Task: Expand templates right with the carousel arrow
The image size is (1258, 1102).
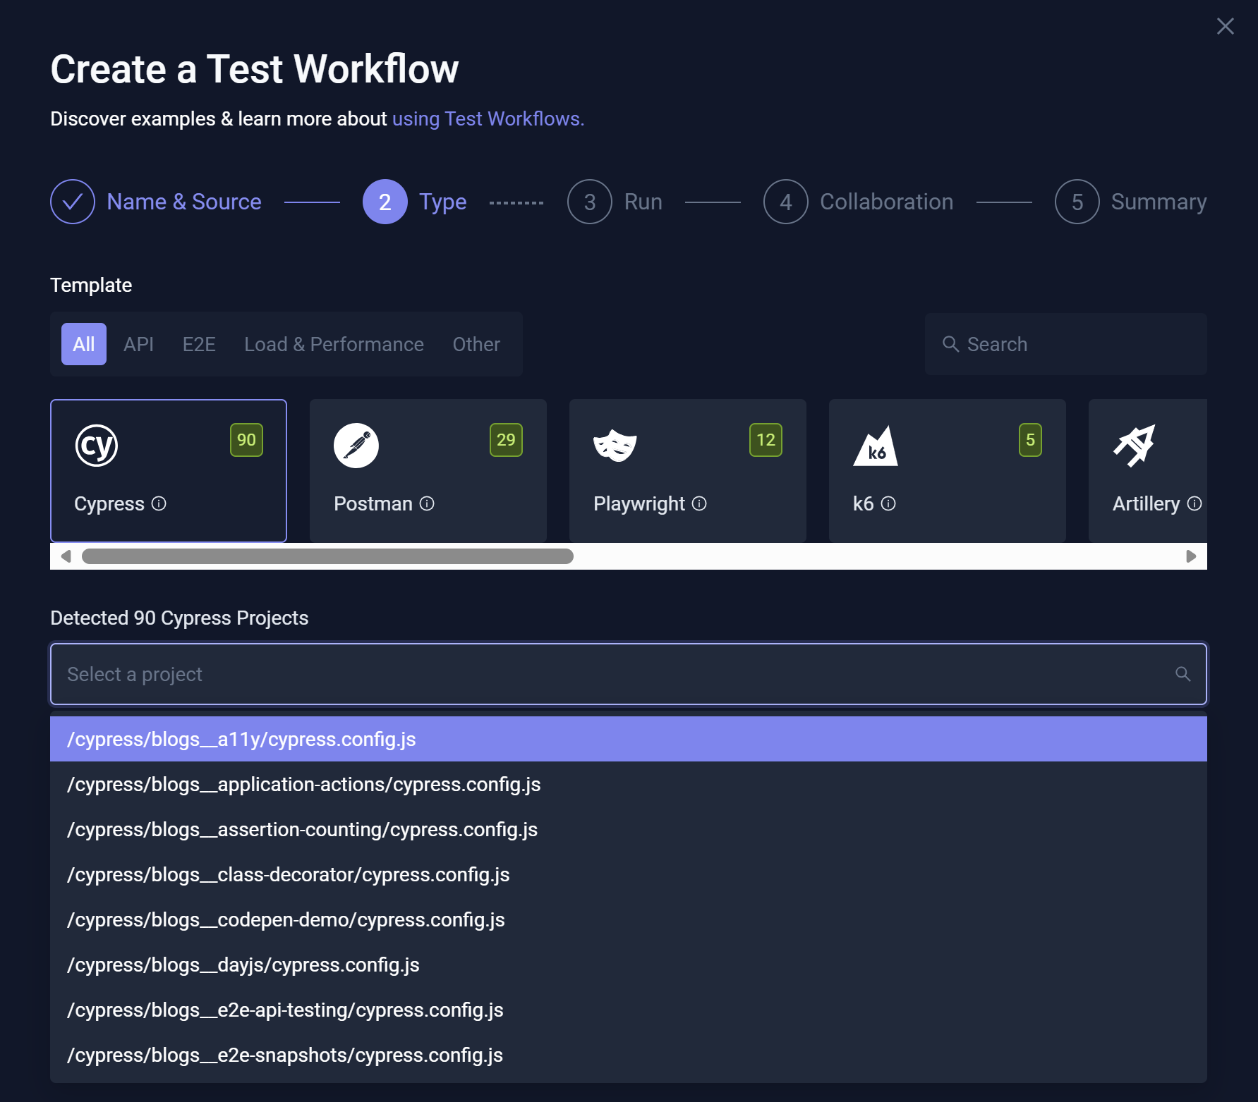Action: pyautogui.click(x=1192, y=556)
